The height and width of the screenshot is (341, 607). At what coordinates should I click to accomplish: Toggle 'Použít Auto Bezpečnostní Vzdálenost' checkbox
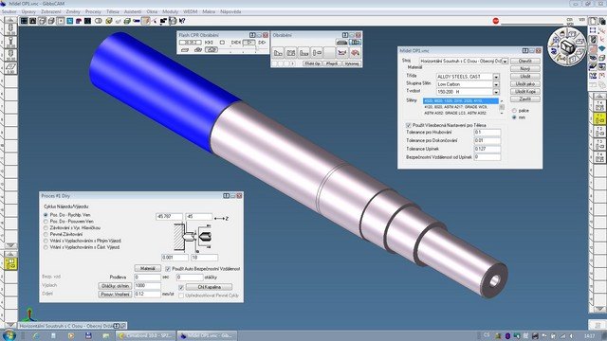168,269
